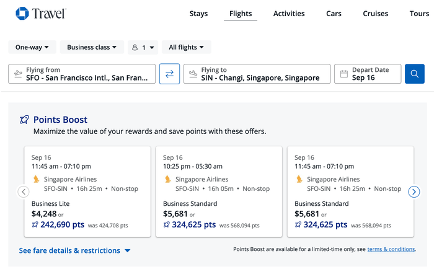Image resolution: width=434 pixels, height=269 pixels.
Task: Open the traveler count dropdown
Action: (143, 47)
